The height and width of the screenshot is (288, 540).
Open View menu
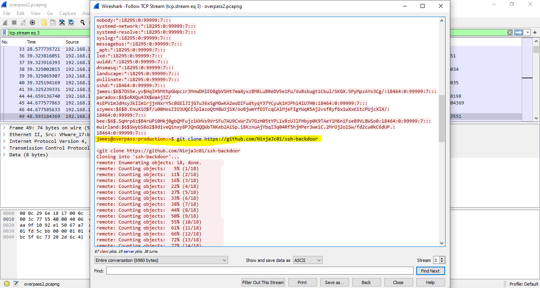(36, 13)
